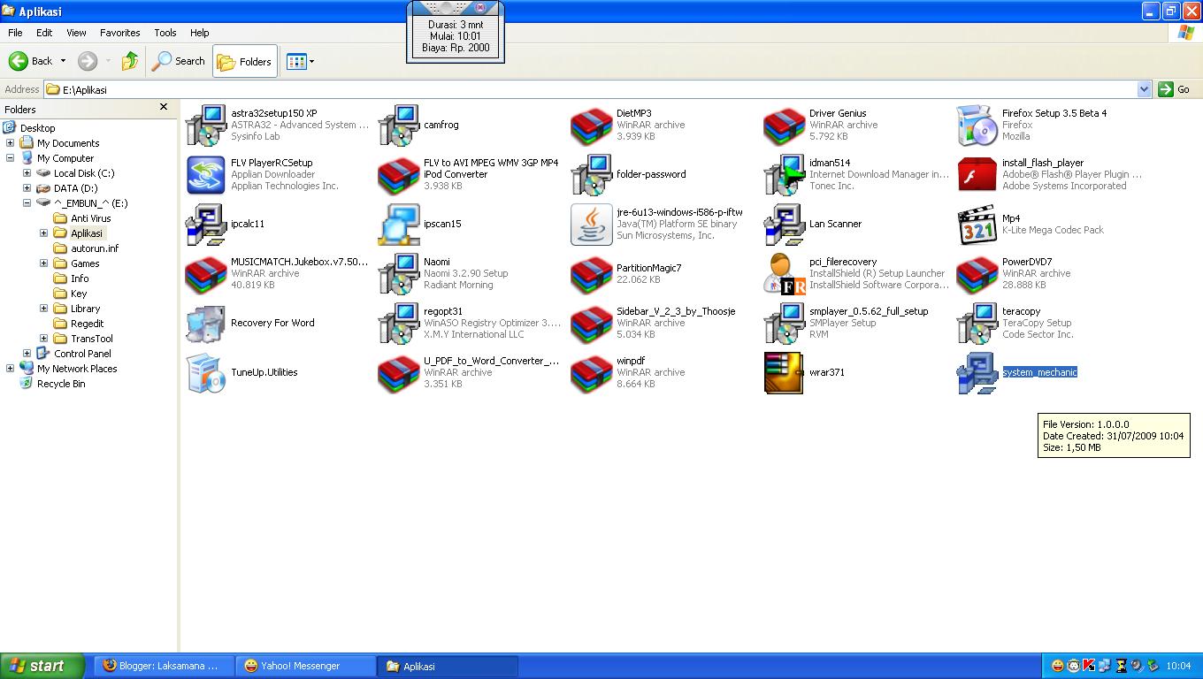Select the astra32setup150 XP installer icon
The image size is (1203, 679).
tap(206, 125)
